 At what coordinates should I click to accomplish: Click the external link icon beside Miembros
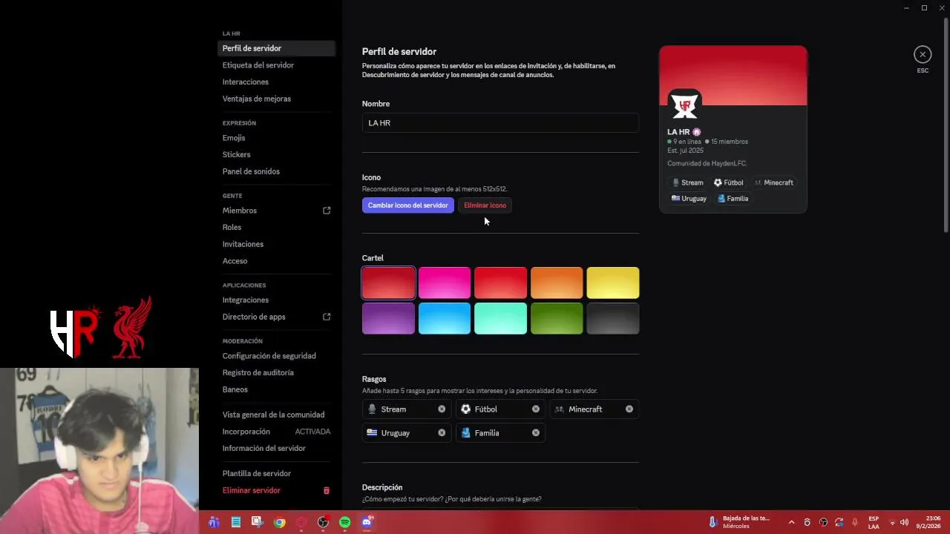point(327,211)
